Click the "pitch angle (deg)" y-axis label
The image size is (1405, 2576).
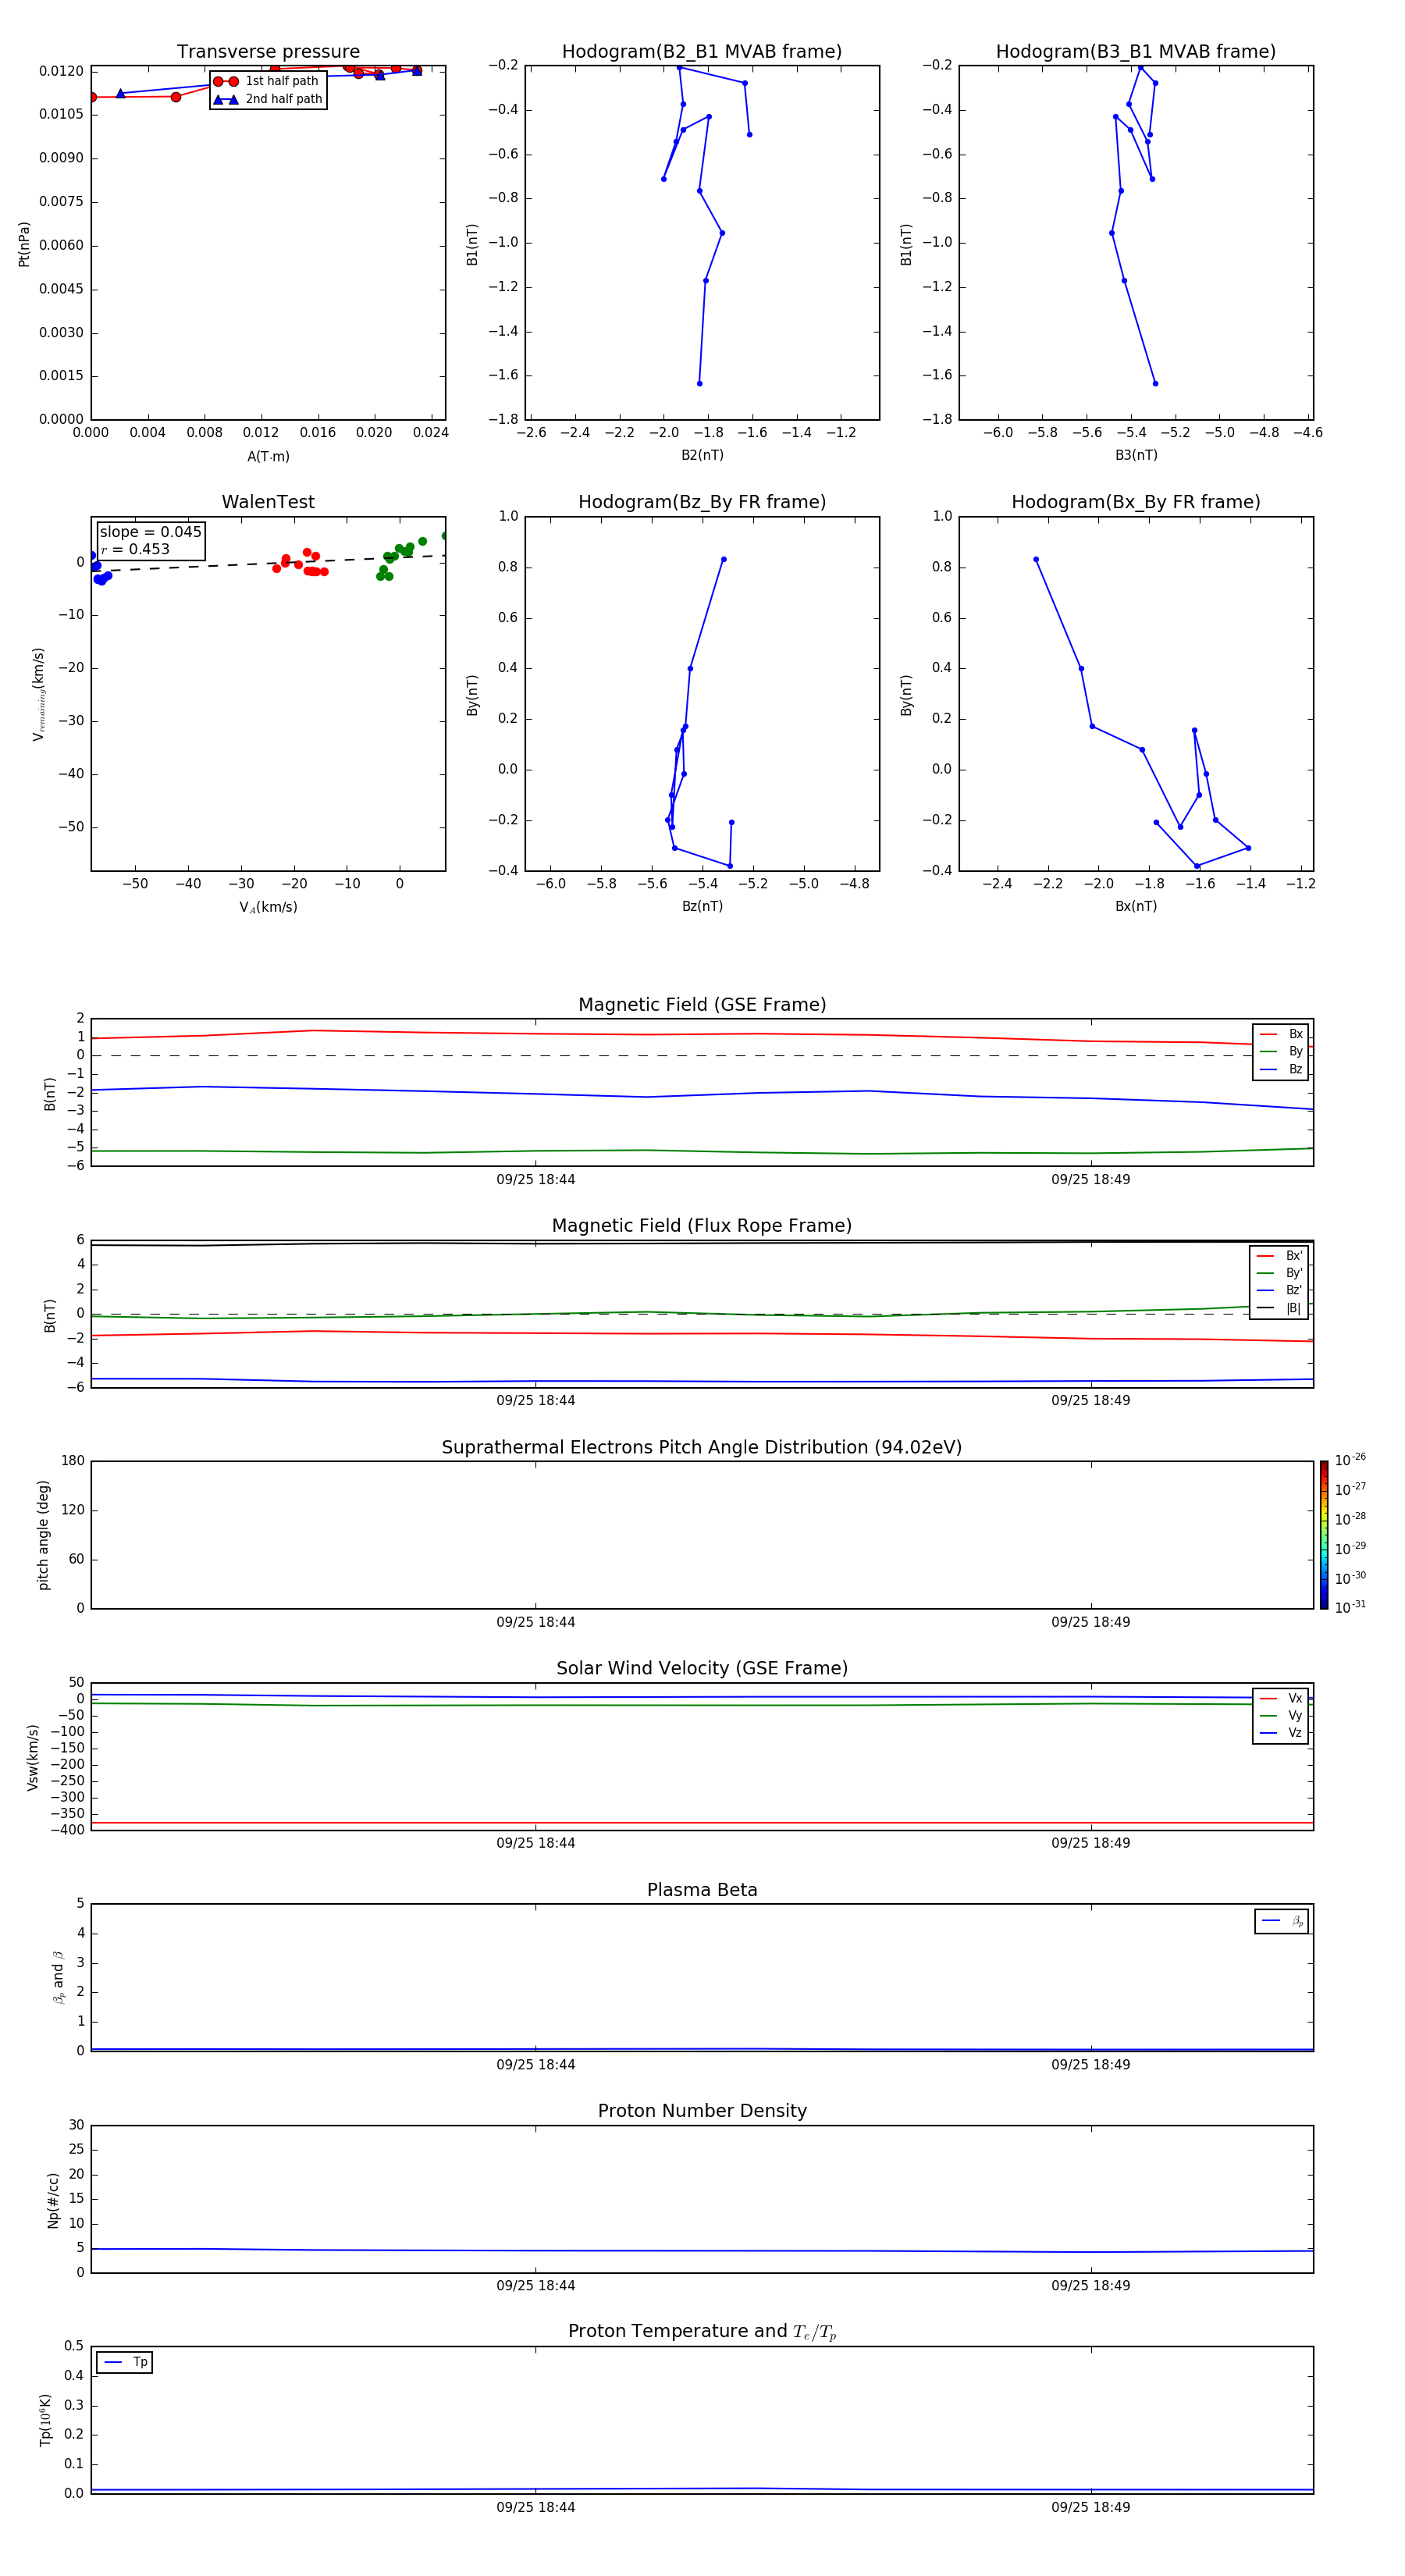click(43, 1535)
